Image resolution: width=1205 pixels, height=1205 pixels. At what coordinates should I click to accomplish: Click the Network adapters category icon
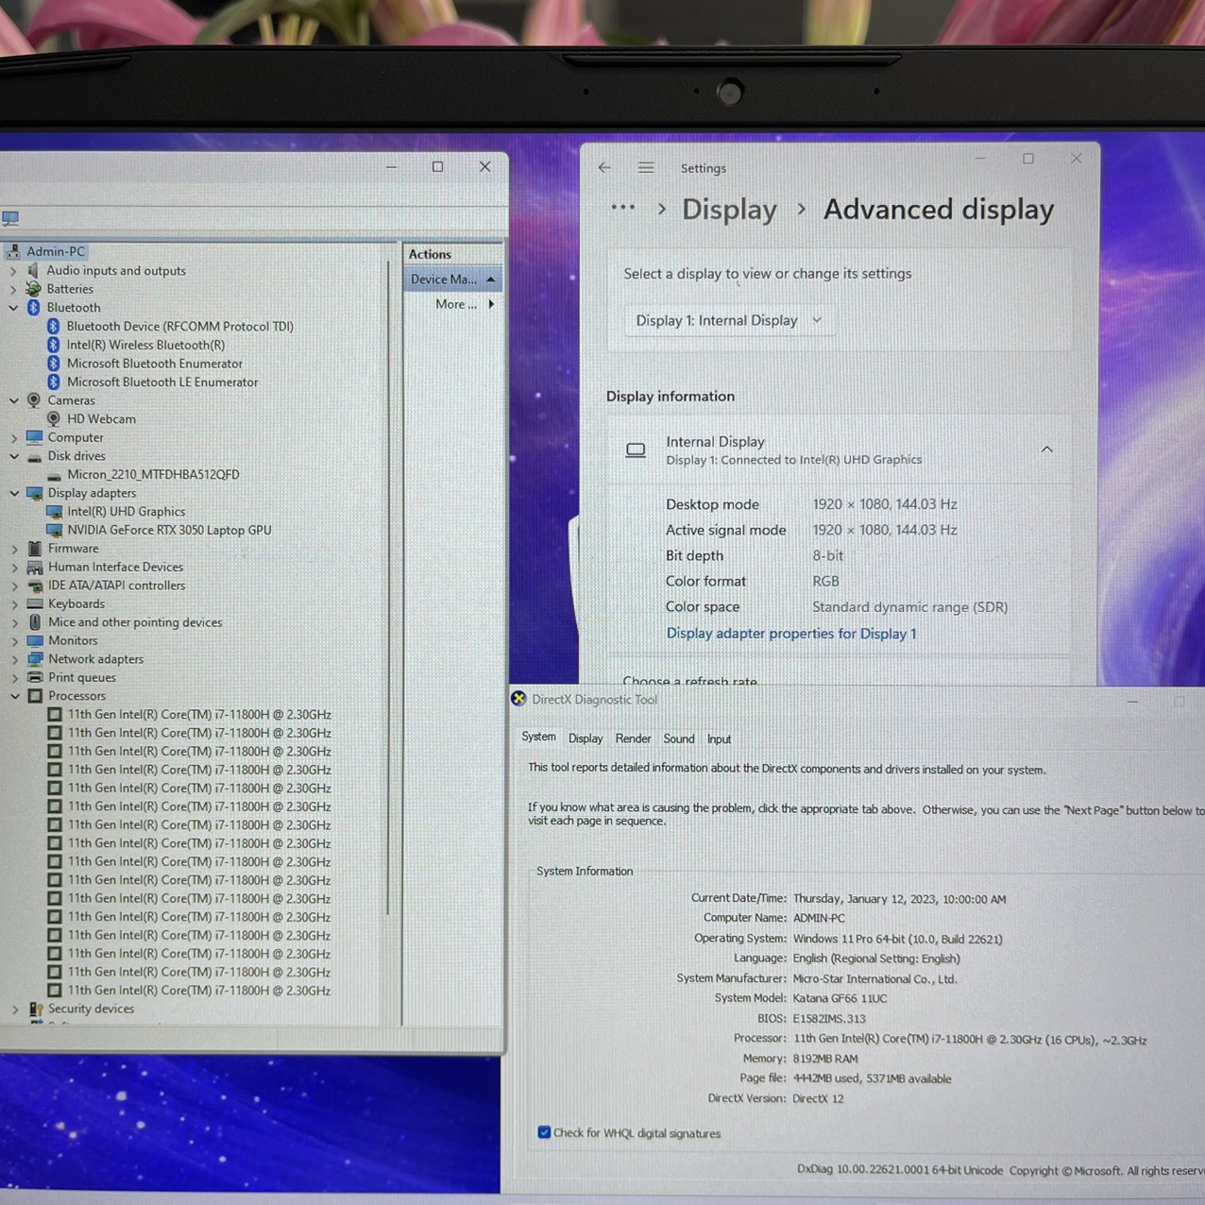(35, 659)
